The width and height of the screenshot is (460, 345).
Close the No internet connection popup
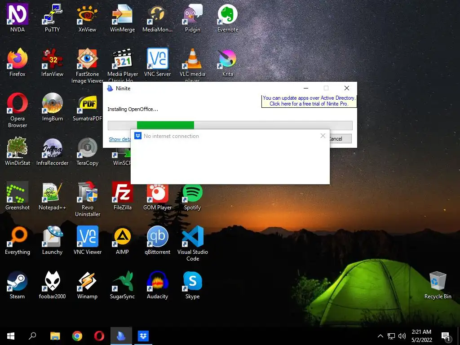tap(323, 136)
